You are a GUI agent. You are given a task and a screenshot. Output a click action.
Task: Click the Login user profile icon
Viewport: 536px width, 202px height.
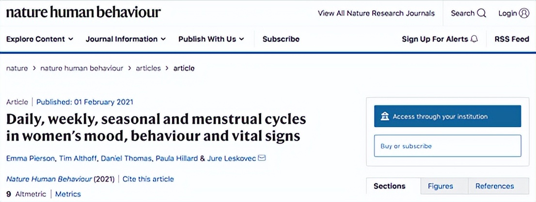pyautogui.click(x=524, y=14)
